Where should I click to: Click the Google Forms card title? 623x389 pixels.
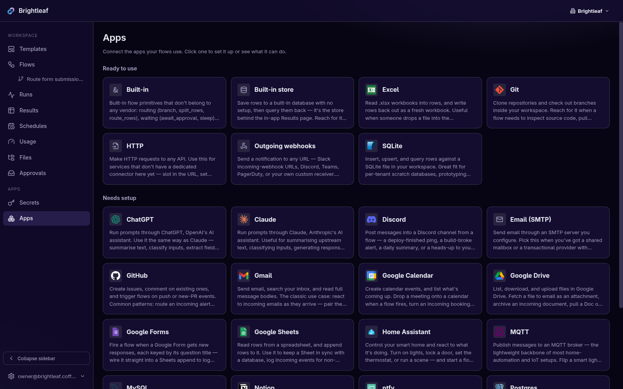pyautogui.click(x=148, y=332)
